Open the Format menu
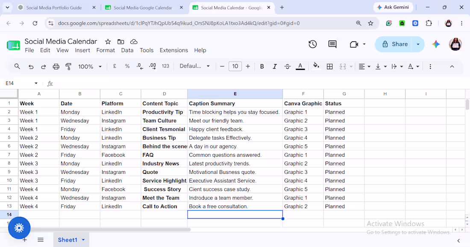Image resolution: width=470 pixels, height=247 pixels. tap(106, 50)
